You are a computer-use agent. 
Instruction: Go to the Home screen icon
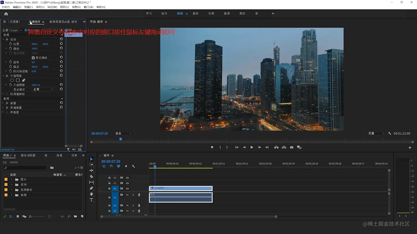6,14
